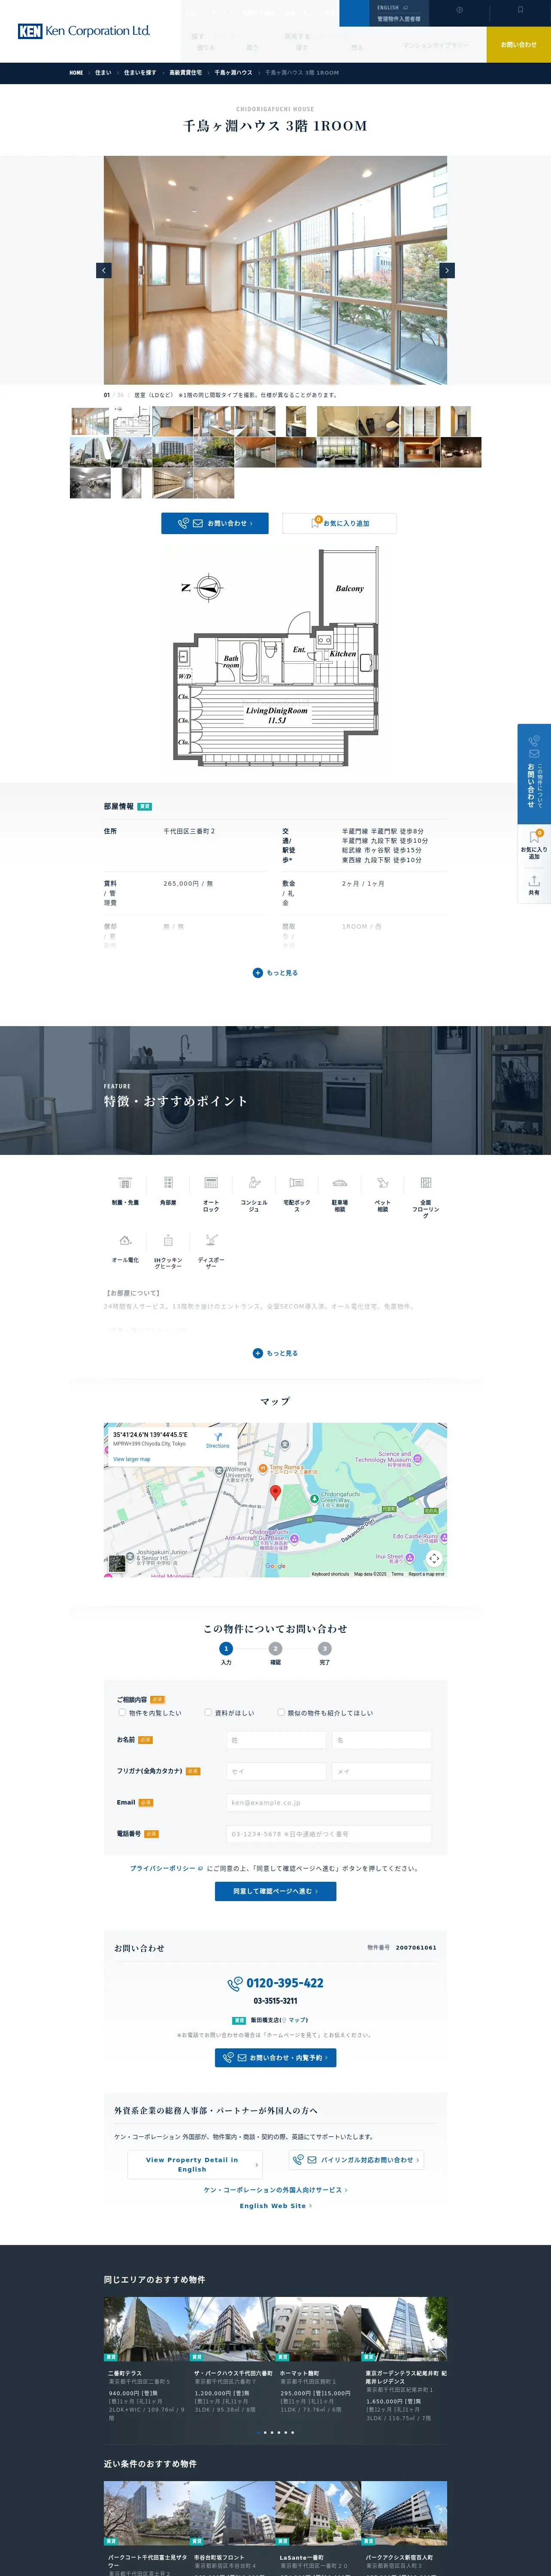Click the 宅配ボックス feature icon

pyautogui.click(x=297, y=1182)
